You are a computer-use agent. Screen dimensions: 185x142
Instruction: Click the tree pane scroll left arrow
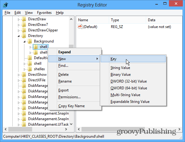(6, 129)
